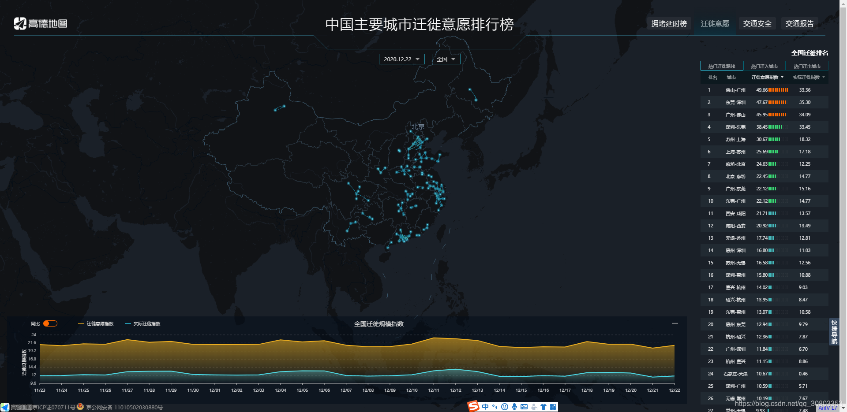This screenshot has height=412, width=847.
Task: Open the 迁徙意愿 nav tab
Action: [x=715, y=24]
